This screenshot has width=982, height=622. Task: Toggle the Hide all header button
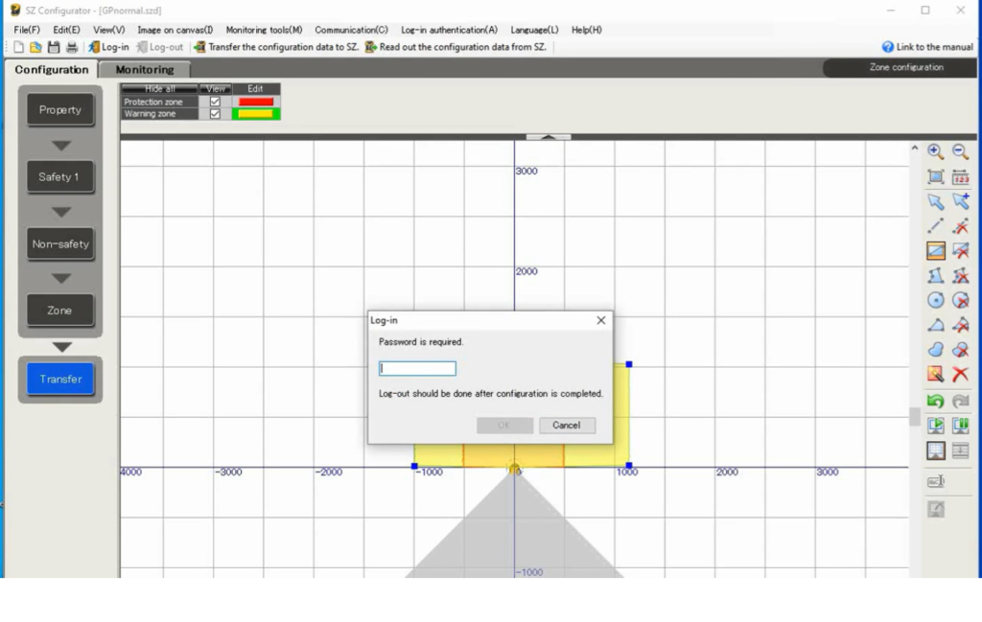[x=159, y=89]
